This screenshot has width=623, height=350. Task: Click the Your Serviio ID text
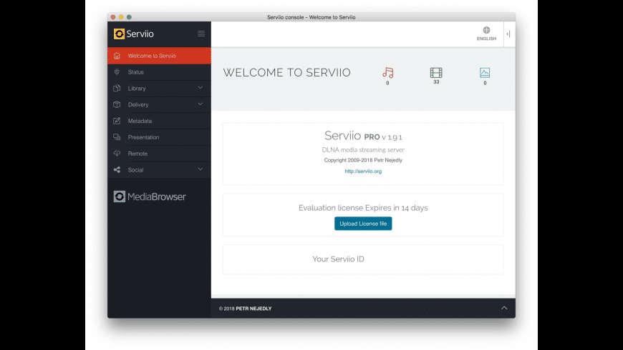338,259
